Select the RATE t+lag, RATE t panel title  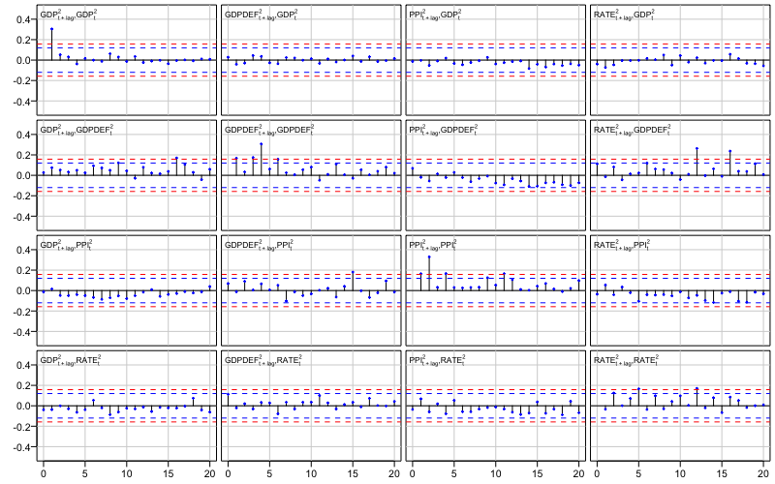pyautogui.click(x=626, y=359)
